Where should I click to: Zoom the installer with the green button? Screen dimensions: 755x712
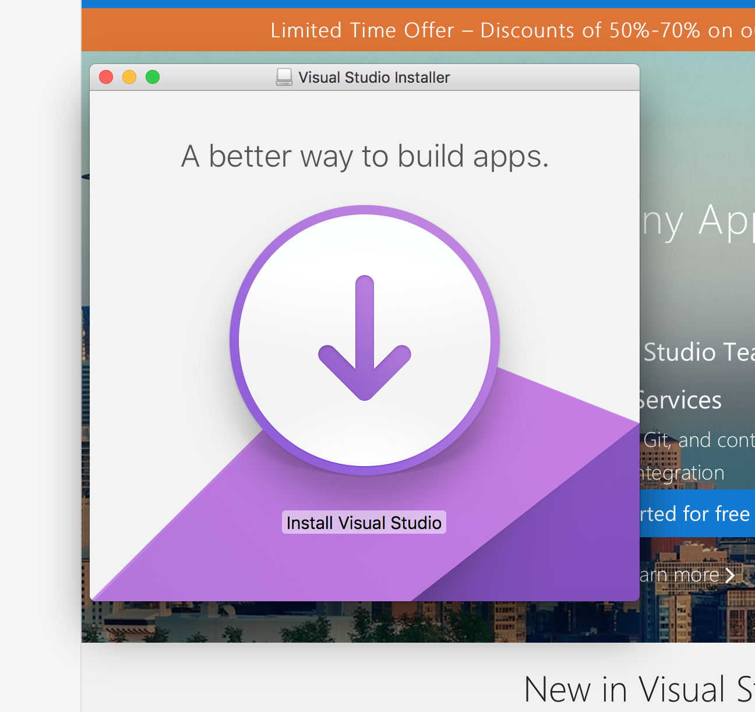(x=153, y=77)
